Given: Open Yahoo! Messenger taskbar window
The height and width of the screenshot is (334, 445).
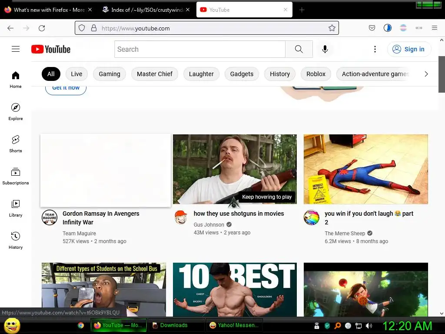Looking at the screenshot, I should pos(234,325).
